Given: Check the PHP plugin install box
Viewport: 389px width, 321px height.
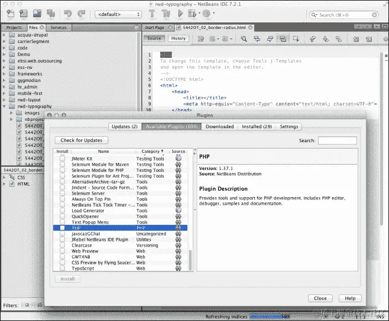Looking at the screenshot, I should 62,228.
